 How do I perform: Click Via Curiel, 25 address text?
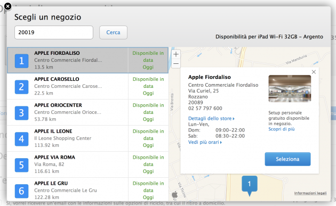point(203,91)
